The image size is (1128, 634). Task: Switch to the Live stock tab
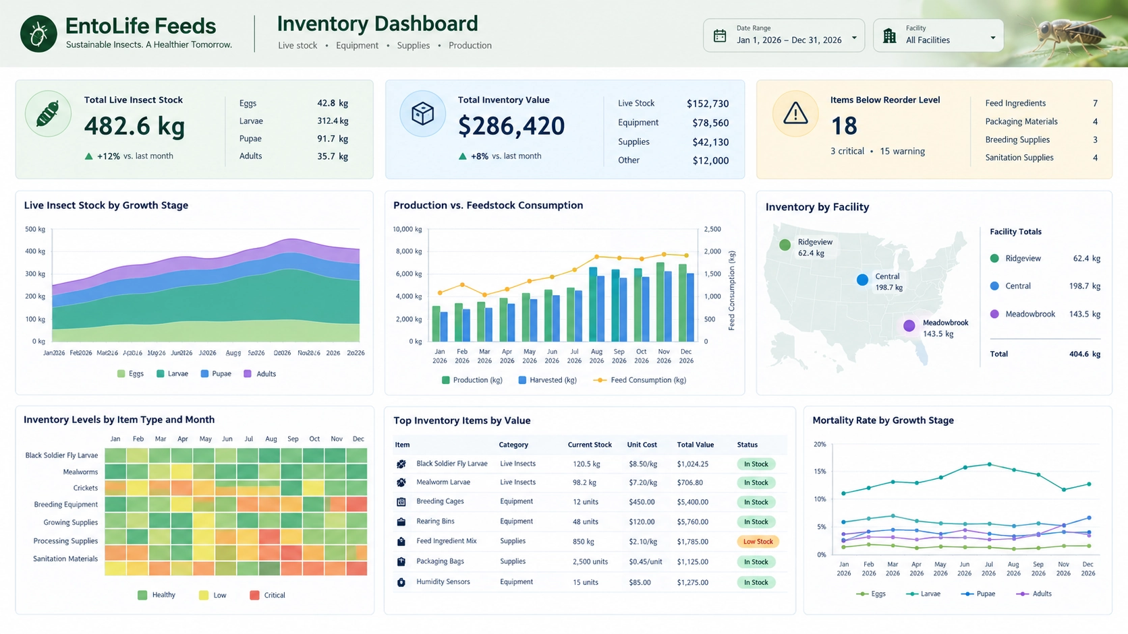pyautogui.click(x=298, y=46)
